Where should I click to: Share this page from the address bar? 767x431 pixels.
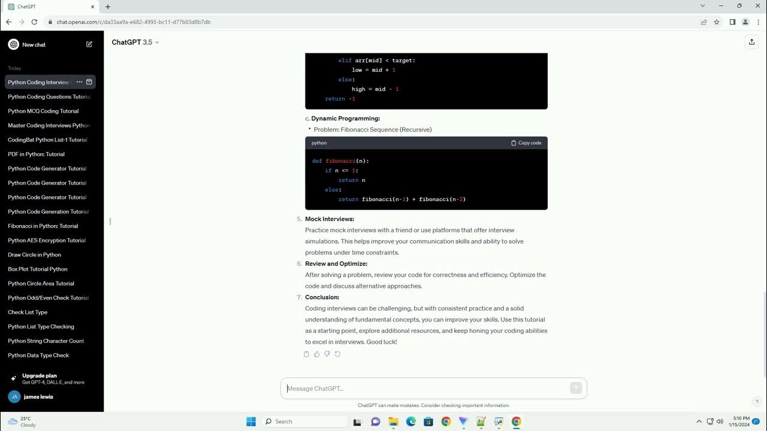click(x=703, y=22)
